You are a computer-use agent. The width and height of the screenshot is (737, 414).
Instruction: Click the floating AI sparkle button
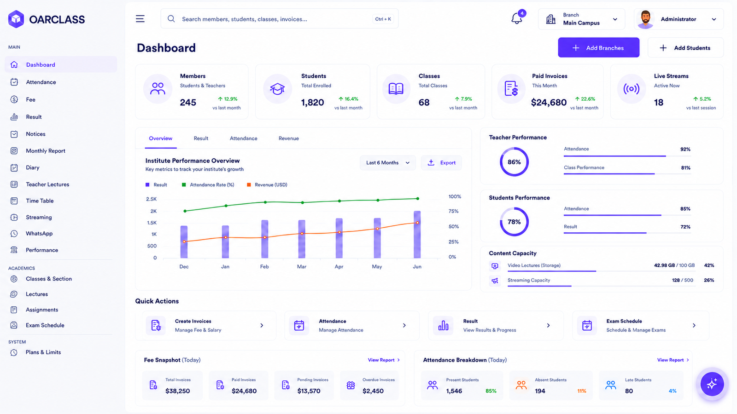[712, 384]
